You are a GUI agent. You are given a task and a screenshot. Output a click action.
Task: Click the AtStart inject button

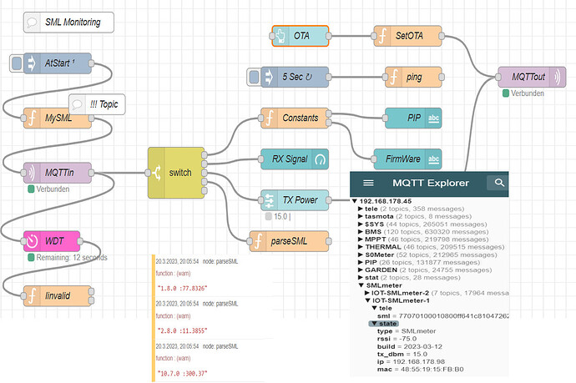coord(17,63)
